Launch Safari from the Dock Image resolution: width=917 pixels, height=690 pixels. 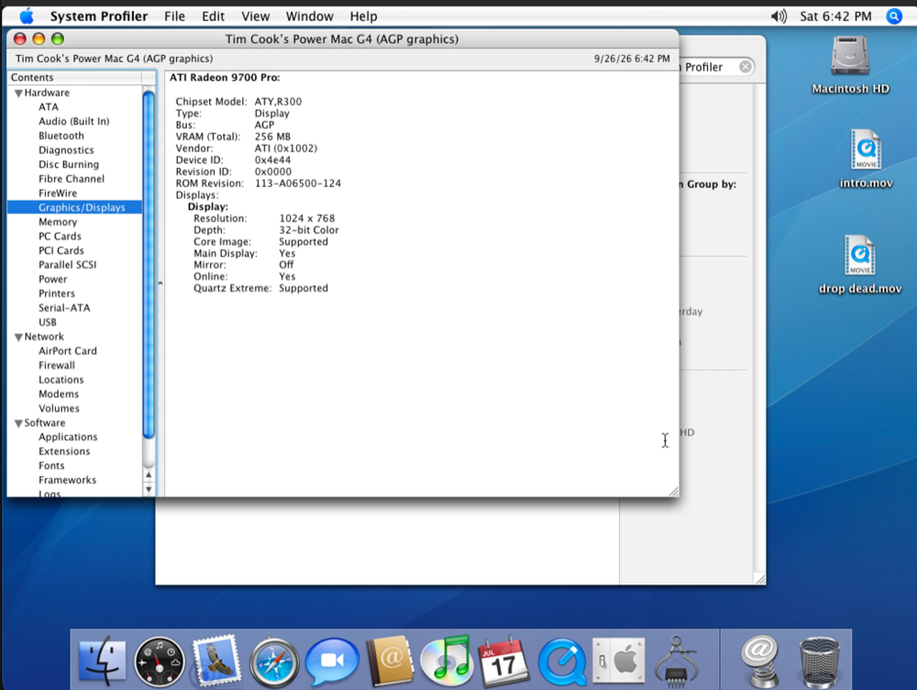273,662
